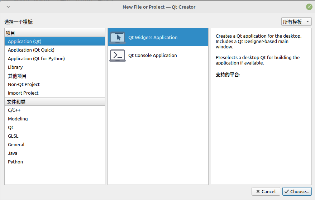Select the Library project category

point(15,67)
